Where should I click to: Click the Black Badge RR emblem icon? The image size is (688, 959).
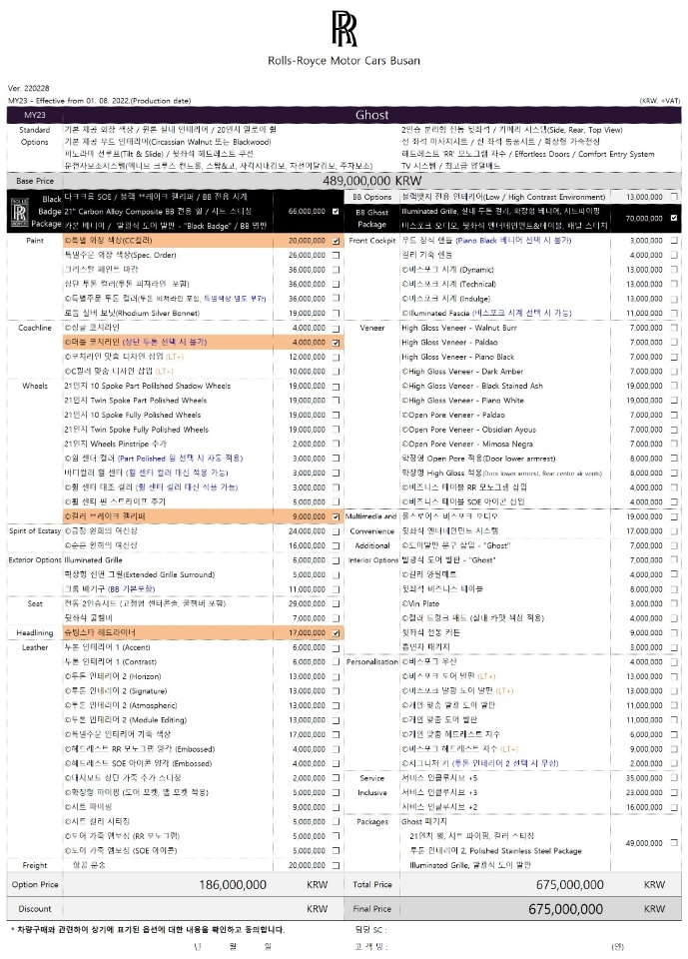[x=20, y=212]
